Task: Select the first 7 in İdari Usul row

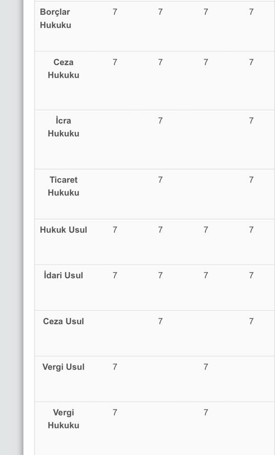Action: tap(115, 275)
